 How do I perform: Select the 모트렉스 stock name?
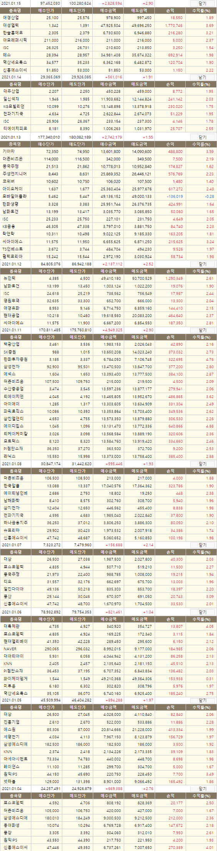[x=10, y=441]
